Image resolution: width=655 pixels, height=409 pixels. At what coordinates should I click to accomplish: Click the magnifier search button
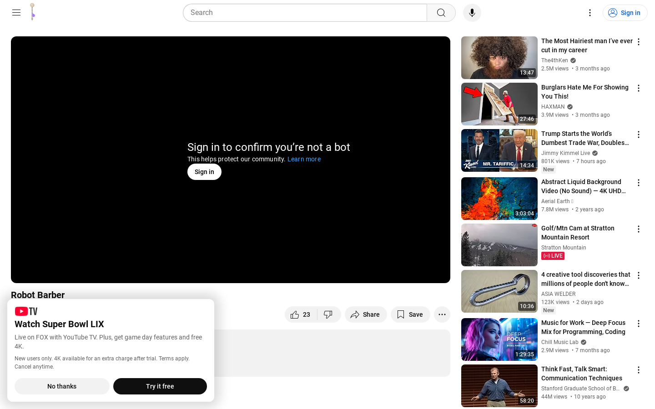pyautogui.click(x=441, y=13)
